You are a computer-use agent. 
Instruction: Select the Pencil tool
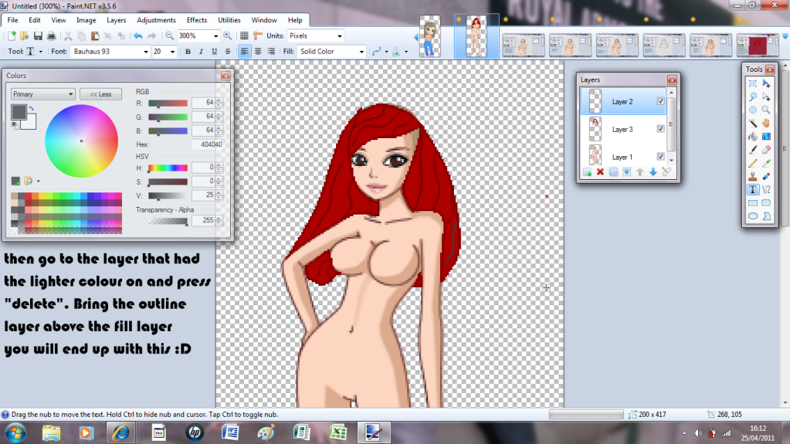tap(753, 163)
